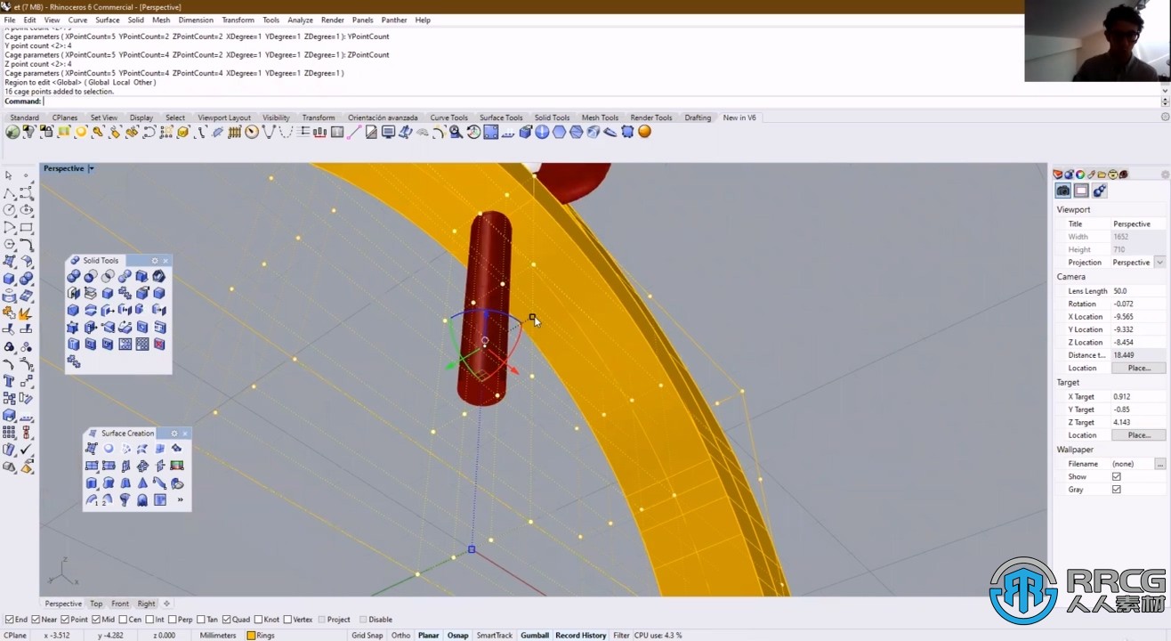This screenshot has width=1171, height=641.
Task: Toggle the Mid osnap checkbox
Action: pyautogui.click(x=96, y=620)
